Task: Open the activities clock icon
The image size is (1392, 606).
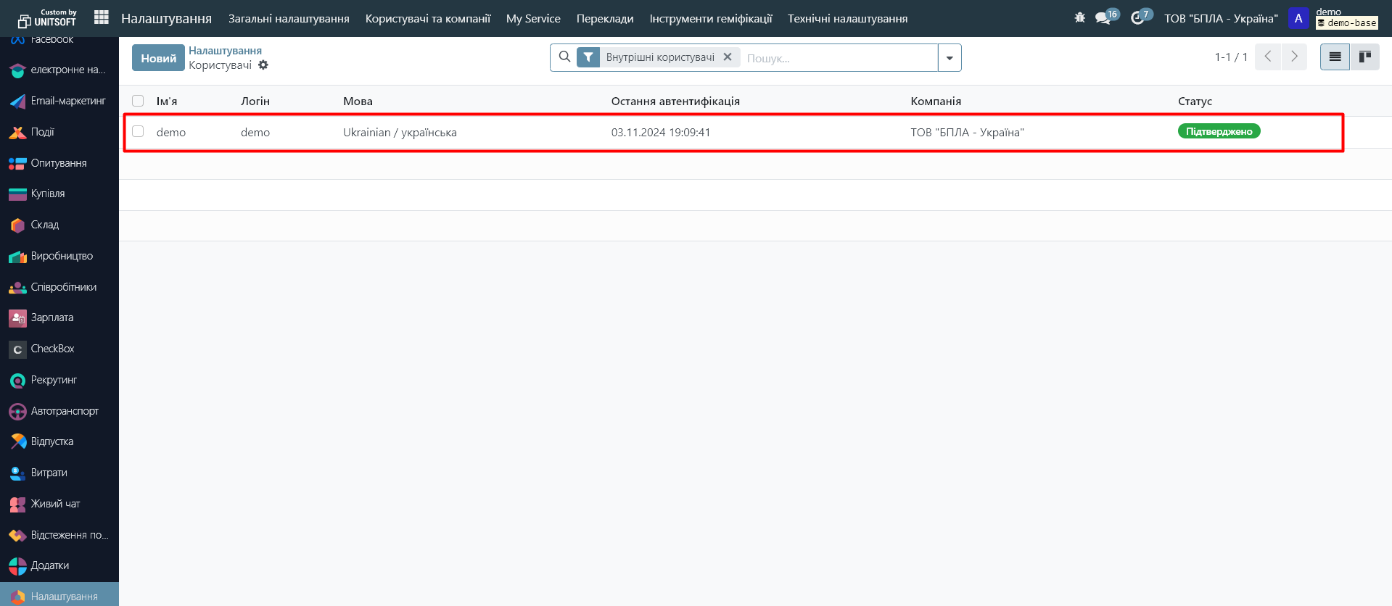Action: click(1137, 18)
